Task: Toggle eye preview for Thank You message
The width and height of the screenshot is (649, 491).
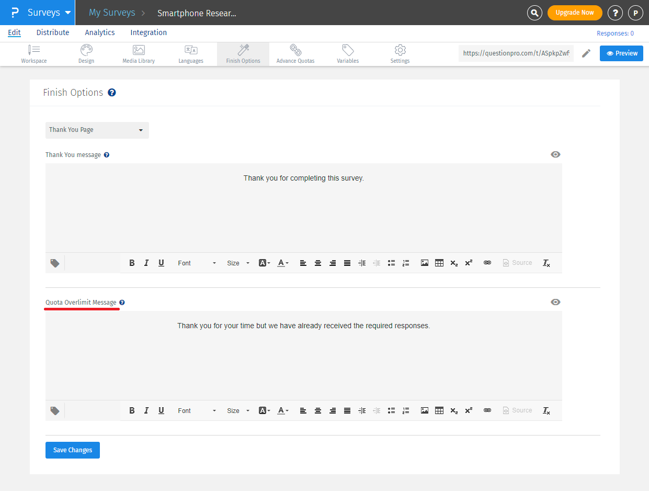Action: [x=555, y=154]
